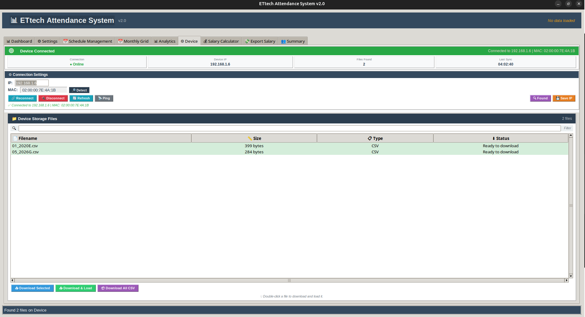Save the IP address
The height and width of the screenshot is (317, 585).
[x=564, y=98]
